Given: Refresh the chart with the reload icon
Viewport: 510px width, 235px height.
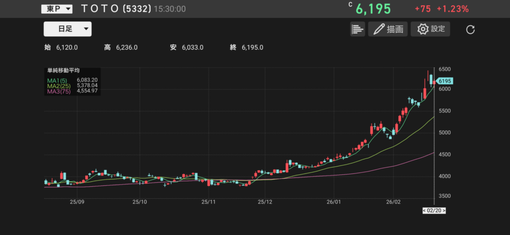Looking at the screenshot, I should point(470,29).
